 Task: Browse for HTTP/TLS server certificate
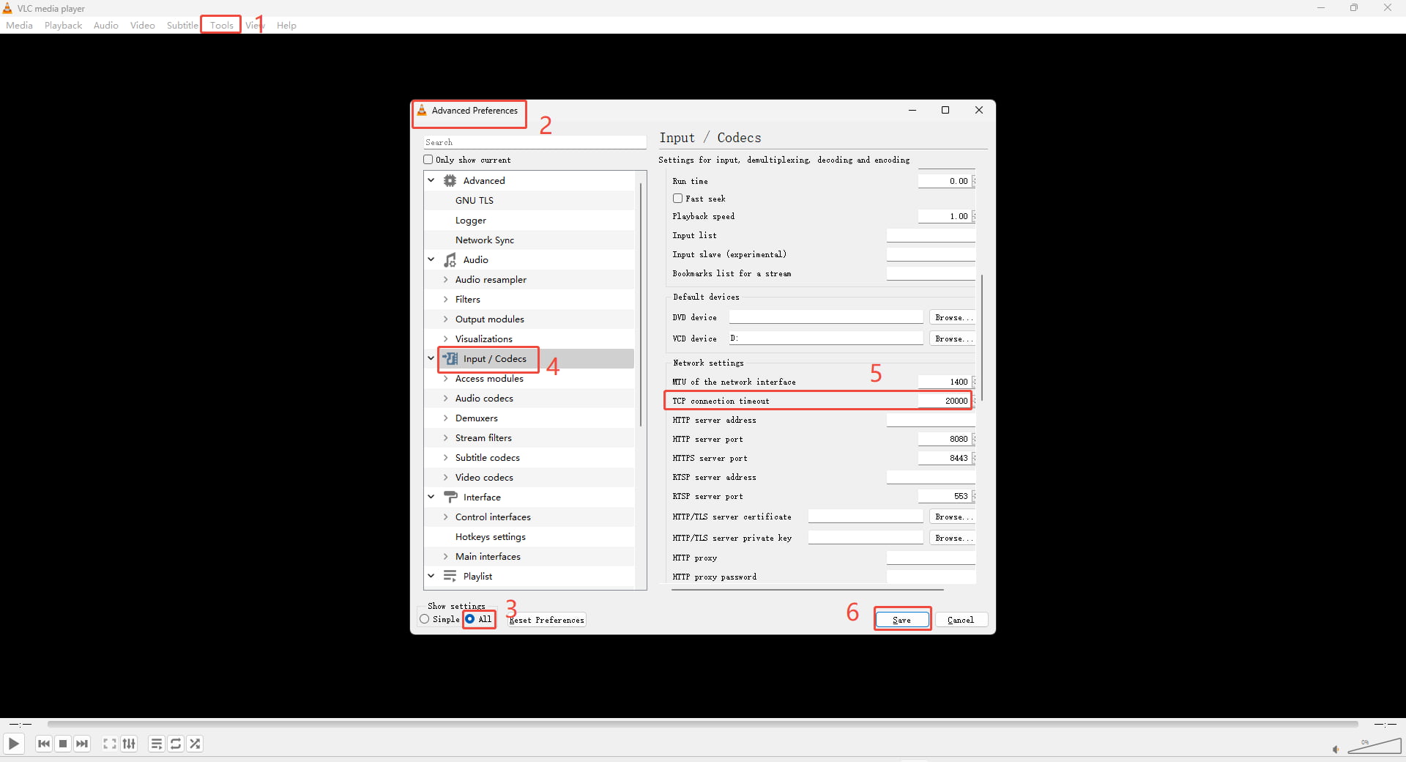(953, 517)
